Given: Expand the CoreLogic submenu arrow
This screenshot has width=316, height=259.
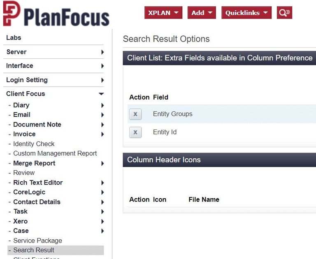Looking at the screenshot, I should pos(102,192).
